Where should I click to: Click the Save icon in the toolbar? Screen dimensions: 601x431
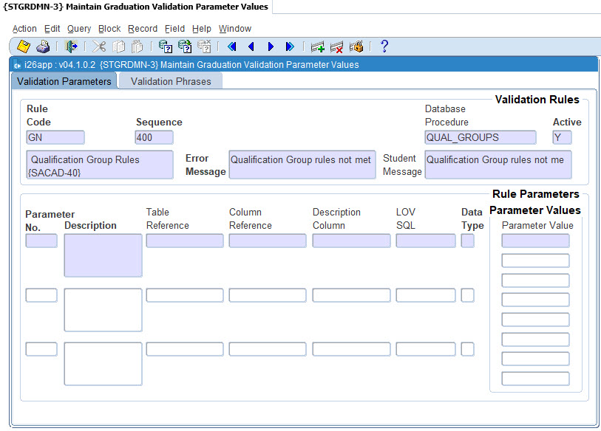point(24,46)
